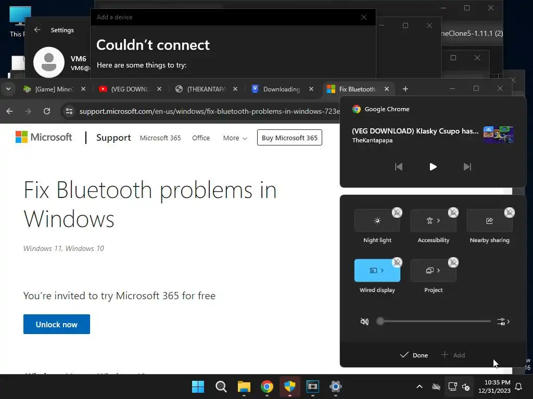Click the Microsoft logo
The height and width of the screenshot is (399, 533).
pyautogui.click(x=44, y=137)
